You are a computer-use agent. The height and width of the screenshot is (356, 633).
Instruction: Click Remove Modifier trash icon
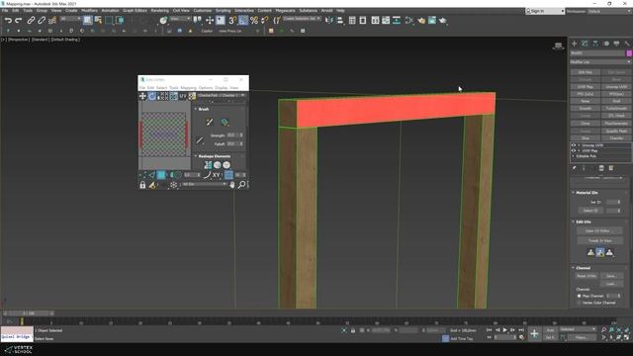(601, 168)
